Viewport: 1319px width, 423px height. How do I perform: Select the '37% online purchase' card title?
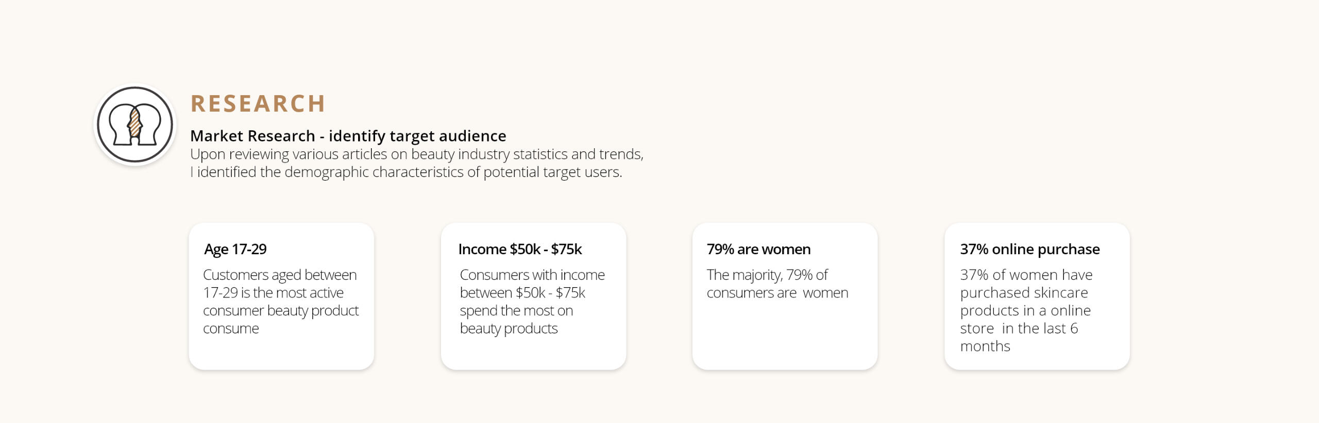click(x=1029, y=249)
